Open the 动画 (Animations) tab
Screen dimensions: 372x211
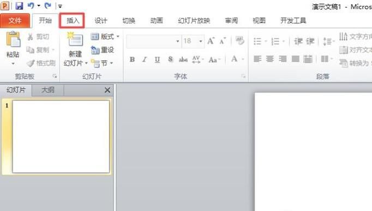[157, 21]
